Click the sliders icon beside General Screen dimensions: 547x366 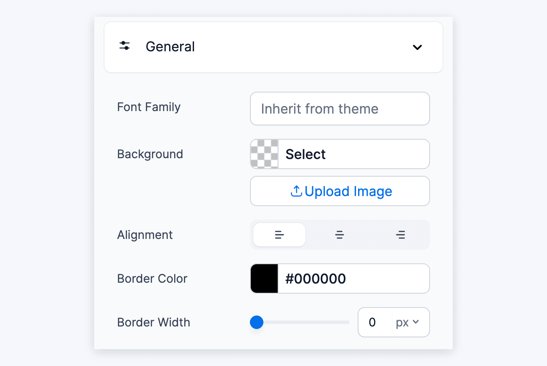coord(124,46)
